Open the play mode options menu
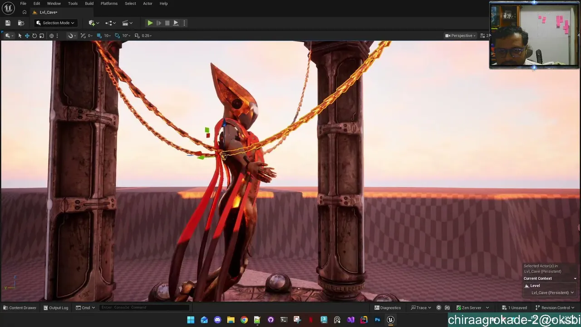The height and width of the screenshot is (327, 581). point(184,23)
